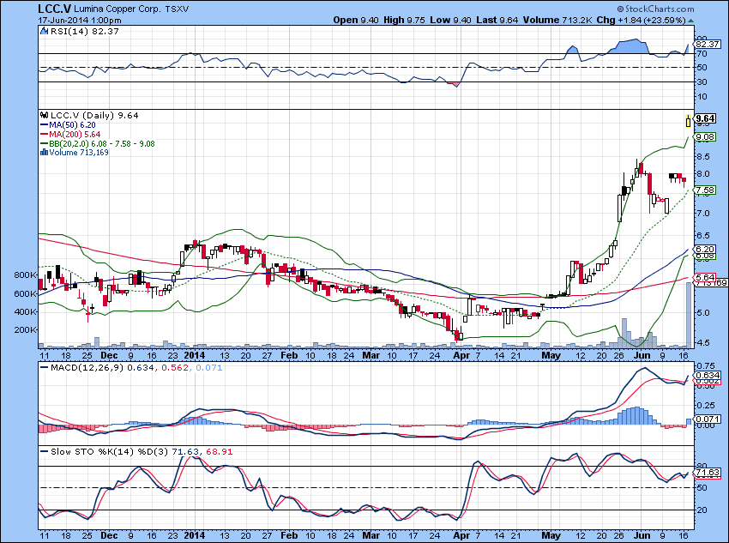Open the StockCharts.com copyright link
This screenshot has width=729, height=543.
(655, 9)
